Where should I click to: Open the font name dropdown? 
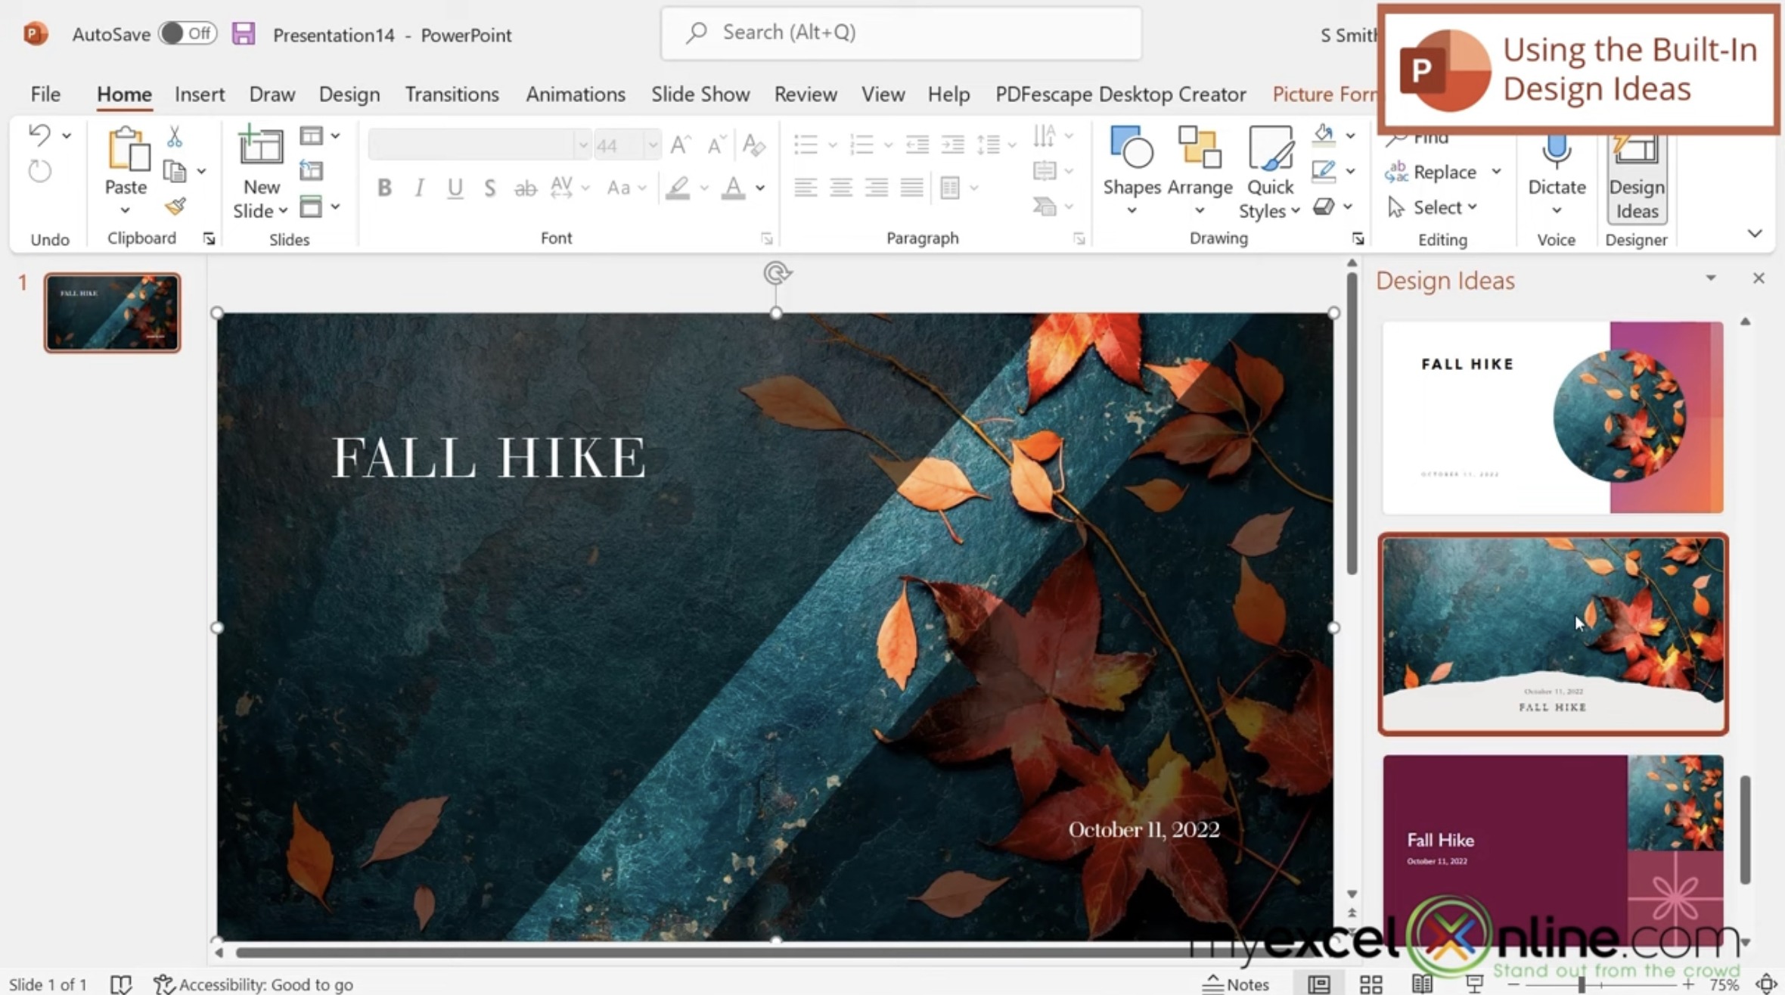pos(582,145)
